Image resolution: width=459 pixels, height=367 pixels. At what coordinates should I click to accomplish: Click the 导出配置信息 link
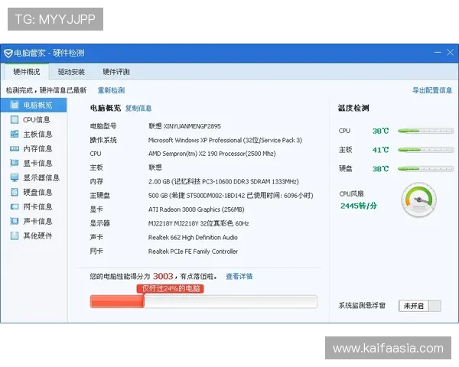point(432,90)
